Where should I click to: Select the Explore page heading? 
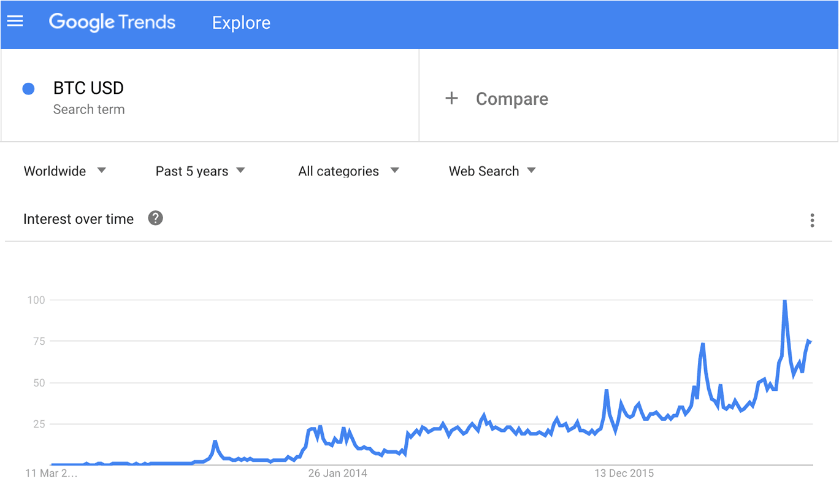pos(241,23)
